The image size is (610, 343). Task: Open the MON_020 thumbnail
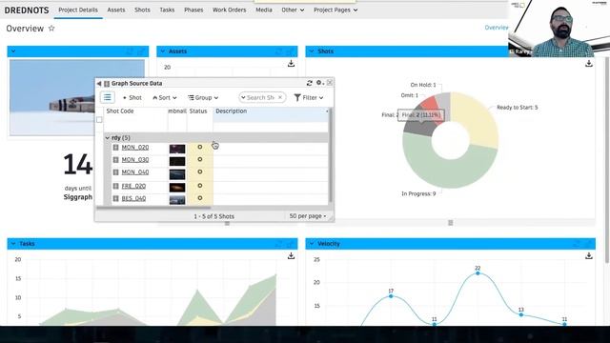tap(177, 149)
